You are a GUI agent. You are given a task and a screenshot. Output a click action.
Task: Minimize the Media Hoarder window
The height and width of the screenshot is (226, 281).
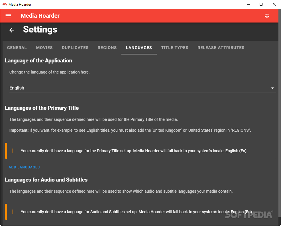pos(248,4)
